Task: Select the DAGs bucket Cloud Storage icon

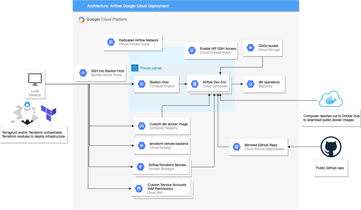Action: pos(250,48)
